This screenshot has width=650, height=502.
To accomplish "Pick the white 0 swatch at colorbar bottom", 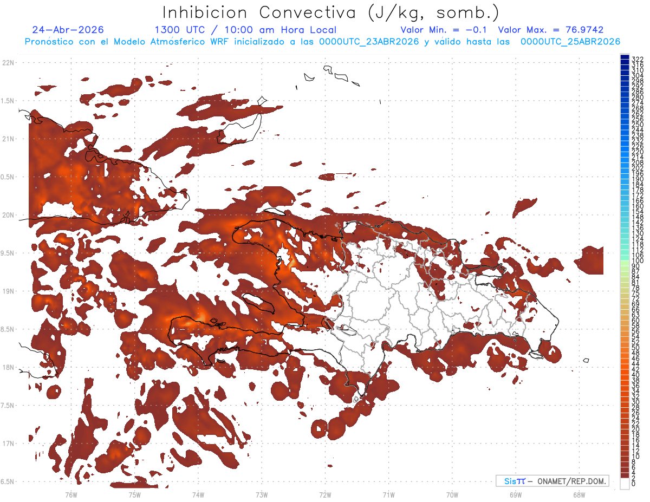I will (x=625, y=484).
